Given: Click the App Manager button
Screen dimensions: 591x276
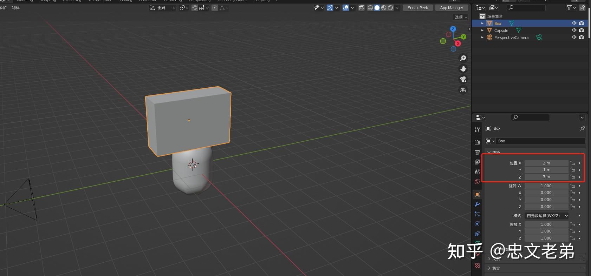Looking at the screenshot, I should [x=452, y=8].
